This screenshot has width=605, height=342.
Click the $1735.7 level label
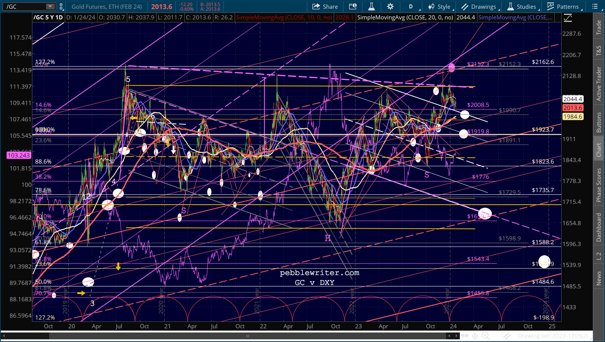tap(543, 190)
